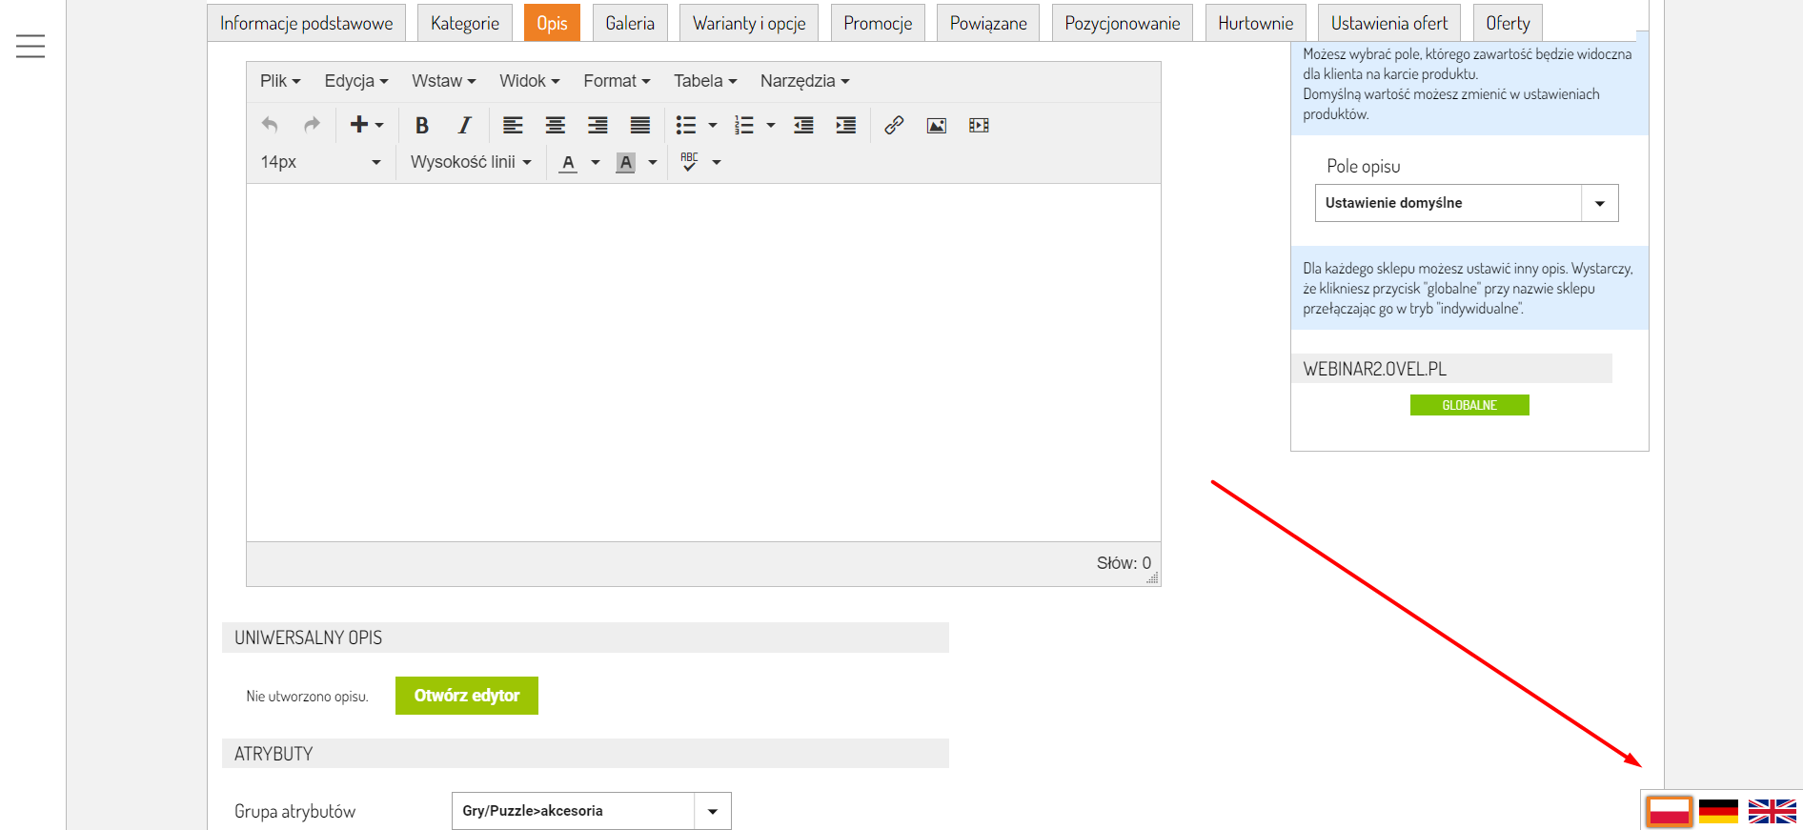Switch language to English flag
Viewport: 1803px width, 830px height.
1773,811
